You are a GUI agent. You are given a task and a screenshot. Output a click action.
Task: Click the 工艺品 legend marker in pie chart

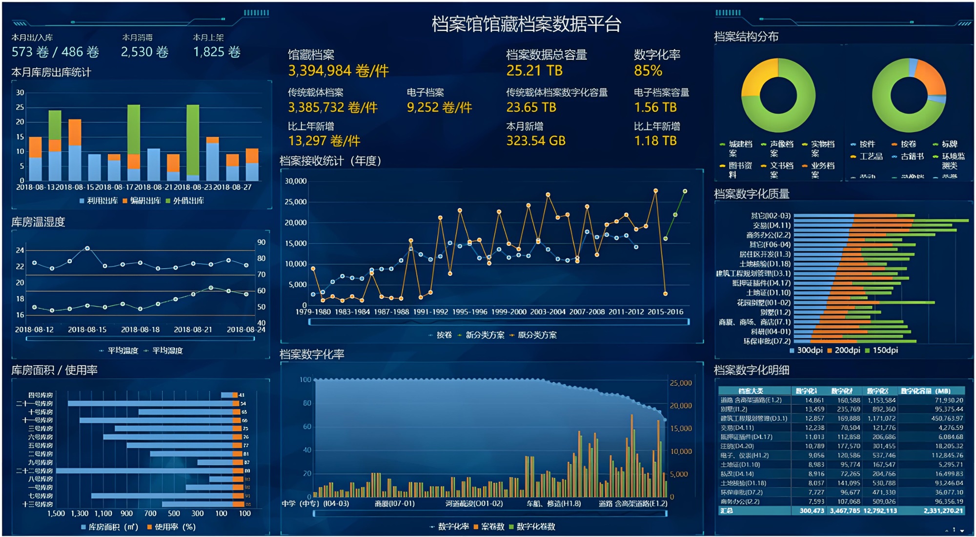(x=853, y=157)
